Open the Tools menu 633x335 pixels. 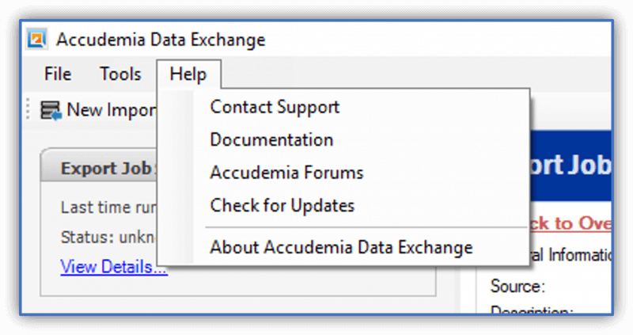coord(120,74)
